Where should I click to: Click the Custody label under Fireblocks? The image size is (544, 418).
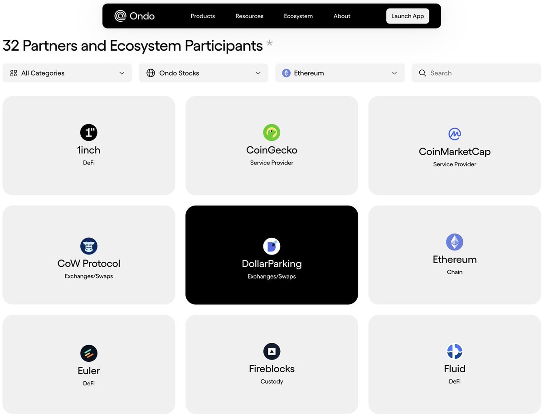[272, 381]
